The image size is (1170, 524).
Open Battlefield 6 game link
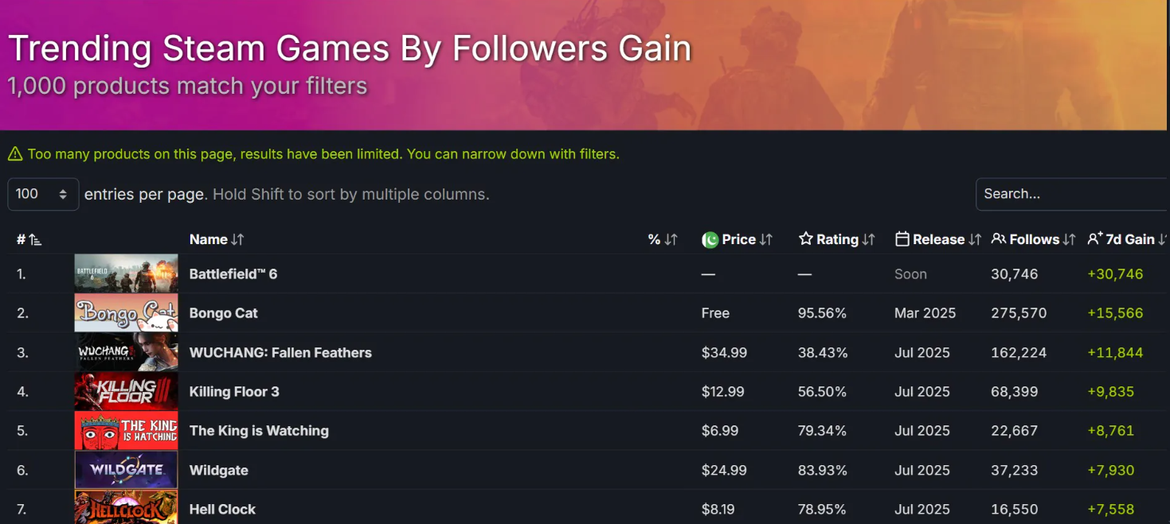(x=233, y=274)
